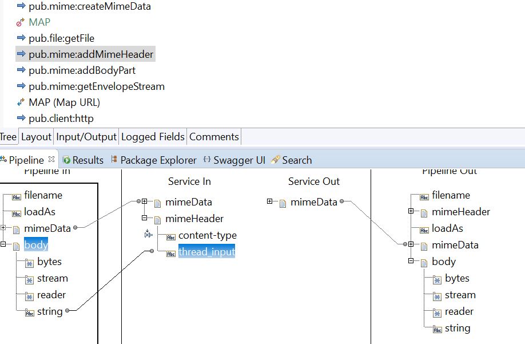Screen dimensions: 525x344
Task: Select stream under body in Pipeline Out
Action: [460, 295]
